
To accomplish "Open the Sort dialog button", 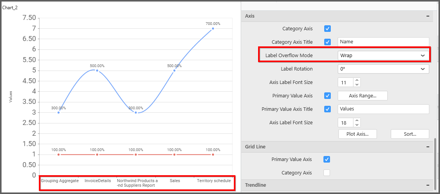I will point(410,134).
